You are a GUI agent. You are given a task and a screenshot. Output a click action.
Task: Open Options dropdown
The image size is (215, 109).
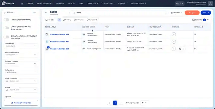[176, 13]
